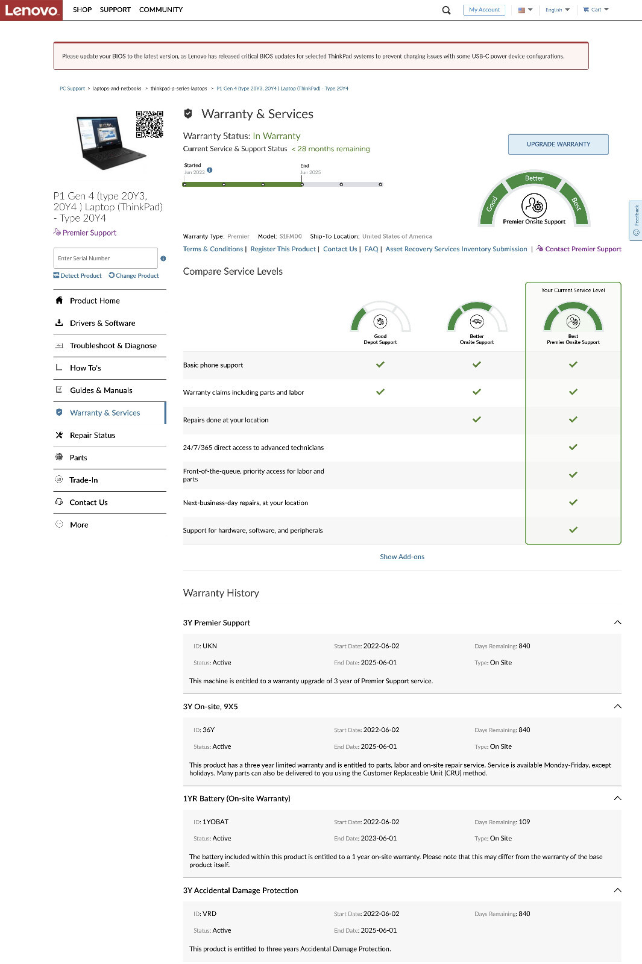Go to Product Home in sidebar
This screenshot has height=964, width=642.
pyautogui.click(x=110, y=301)
